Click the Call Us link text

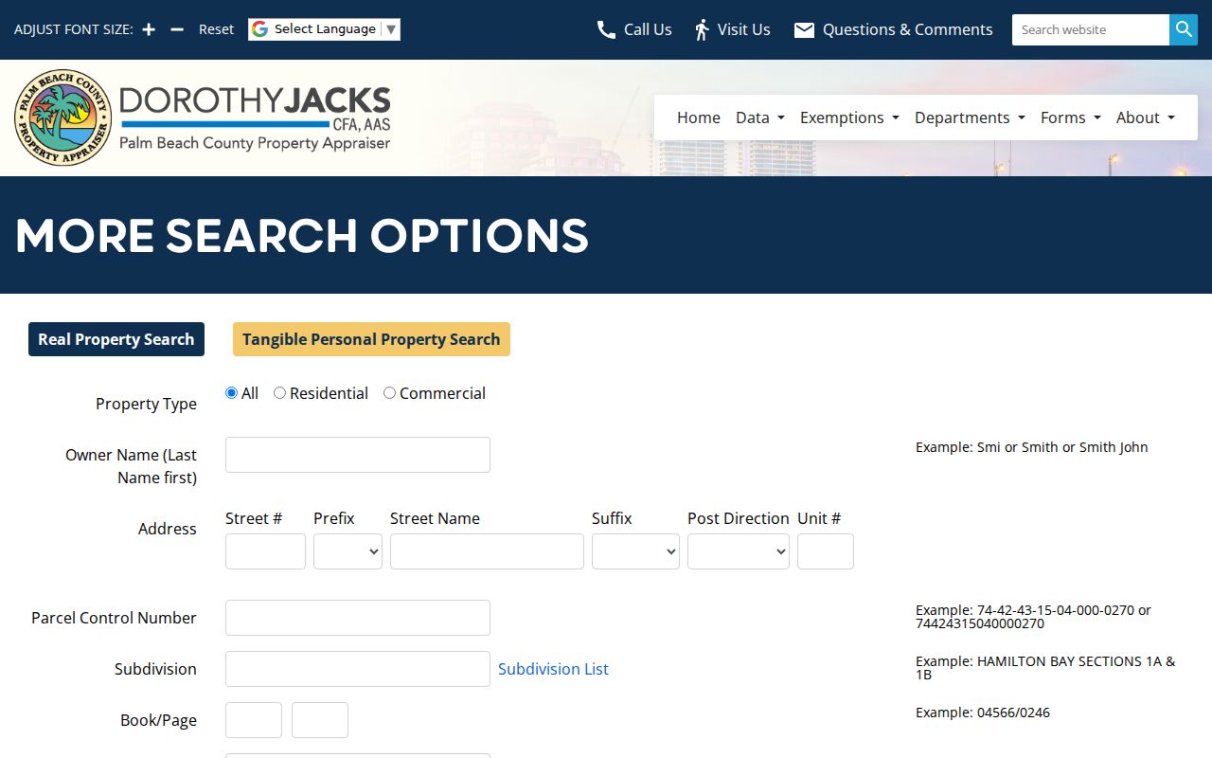(648, 29)
